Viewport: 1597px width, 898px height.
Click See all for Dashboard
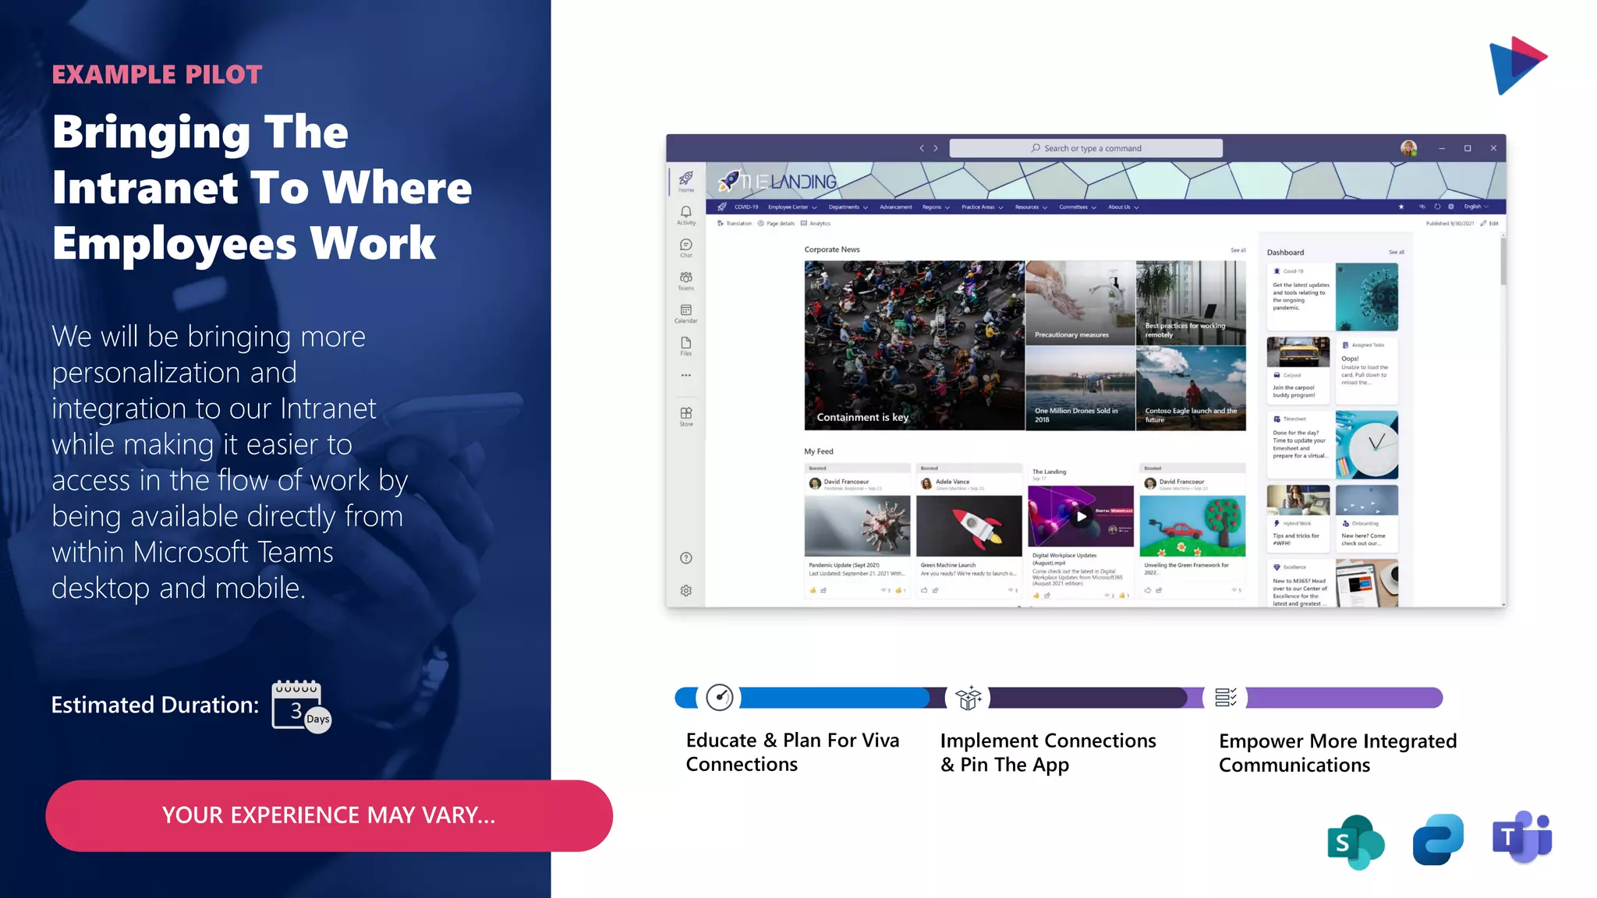[x=1397, y=253]
